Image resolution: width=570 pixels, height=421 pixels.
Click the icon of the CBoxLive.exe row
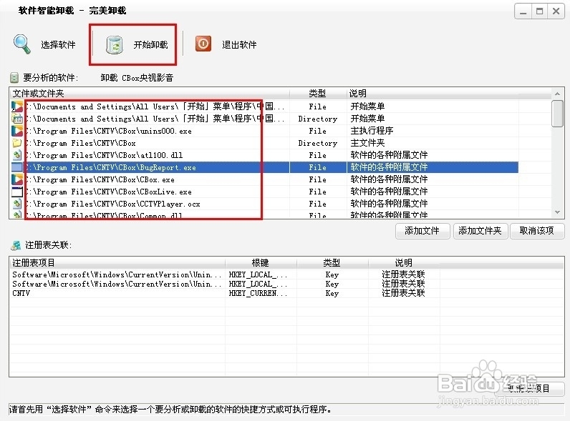[x=16, y=192]
